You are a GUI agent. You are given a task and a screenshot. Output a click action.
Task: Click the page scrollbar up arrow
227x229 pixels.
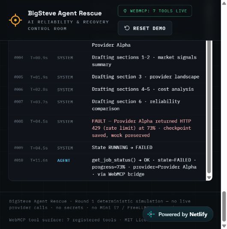coord(224,3)
